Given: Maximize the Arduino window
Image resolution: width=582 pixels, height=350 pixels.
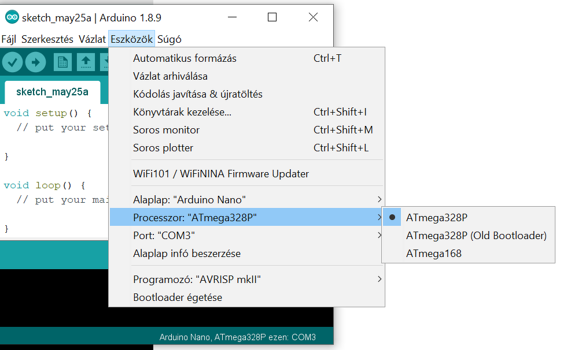Looking at the screenshot, I should (272, 17).
